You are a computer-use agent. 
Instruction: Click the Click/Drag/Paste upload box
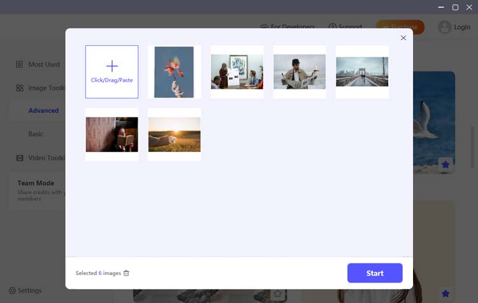point(112,72)
